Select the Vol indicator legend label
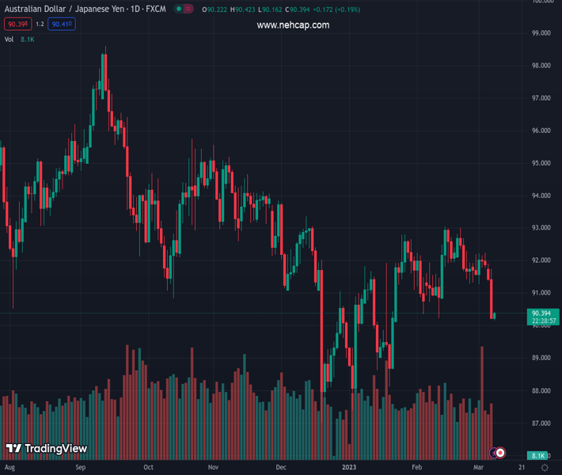The image size is (562, 475). [9, 39]
